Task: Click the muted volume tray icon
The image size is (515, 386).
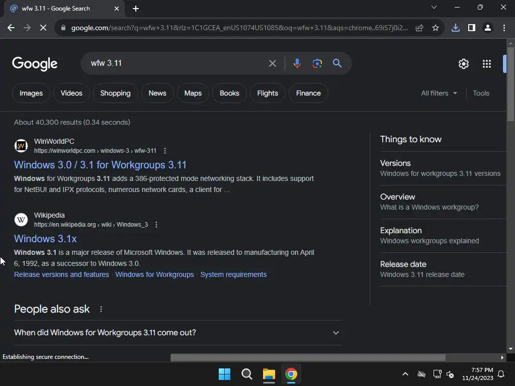Action: (x=450, y=374)
